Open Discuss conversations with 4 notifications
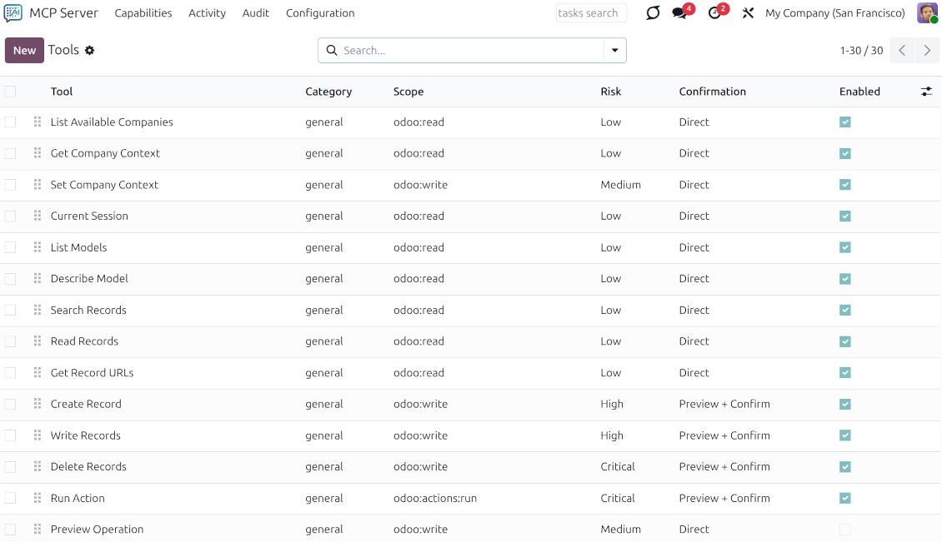This screenshot has height=542, width=942. coord(679,13)
